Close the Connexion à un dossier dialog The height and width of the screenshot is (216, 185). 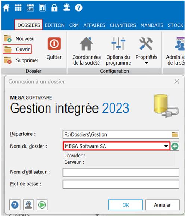click(x=177, y=81)
